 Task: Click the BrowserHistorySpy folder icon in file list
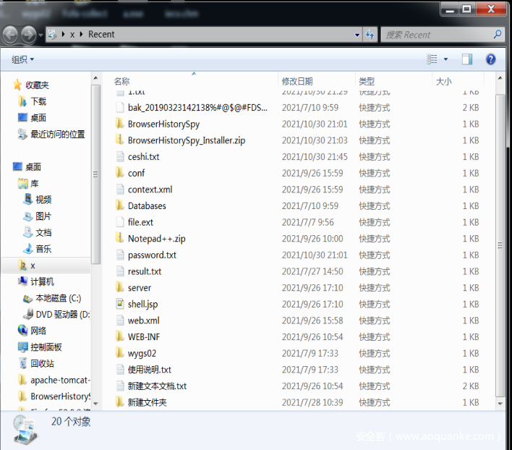(x=120, y=124)
